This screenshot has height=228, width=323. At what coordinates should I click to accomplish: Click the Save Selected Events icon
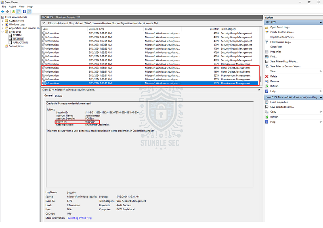click(x=267, y=107)
